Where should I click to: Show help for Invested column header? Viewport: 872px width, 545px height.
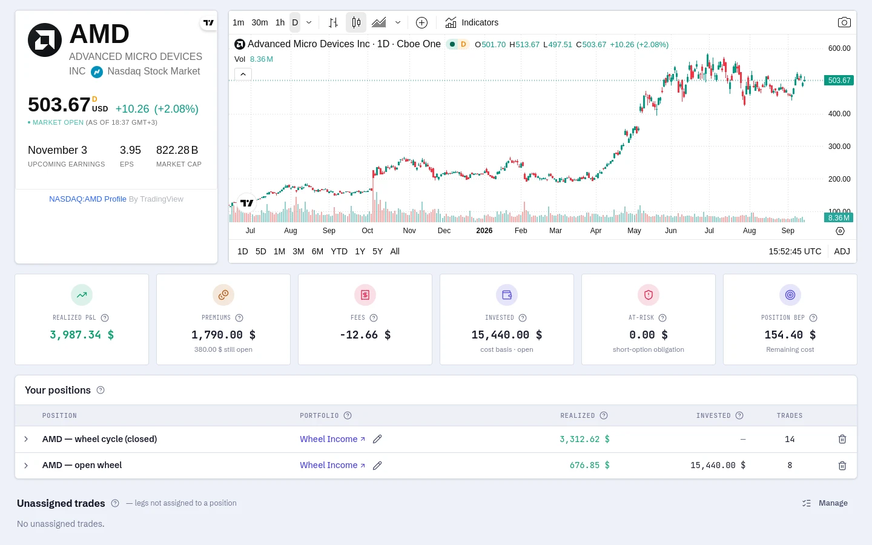click(739, 415)
